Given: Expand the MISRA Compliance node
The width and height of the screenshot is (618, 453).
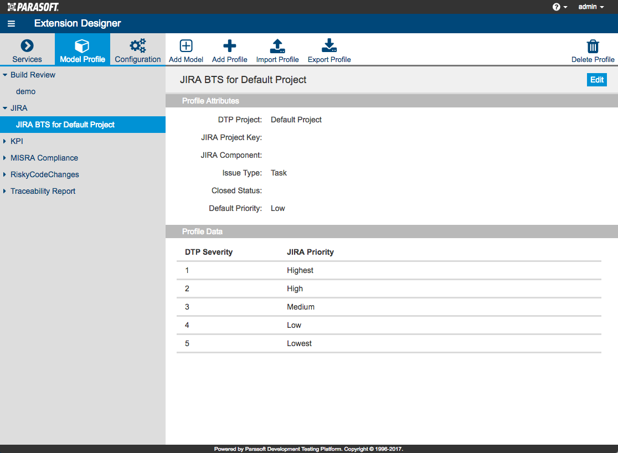Looking at the screenshot, I should point(5,158).
